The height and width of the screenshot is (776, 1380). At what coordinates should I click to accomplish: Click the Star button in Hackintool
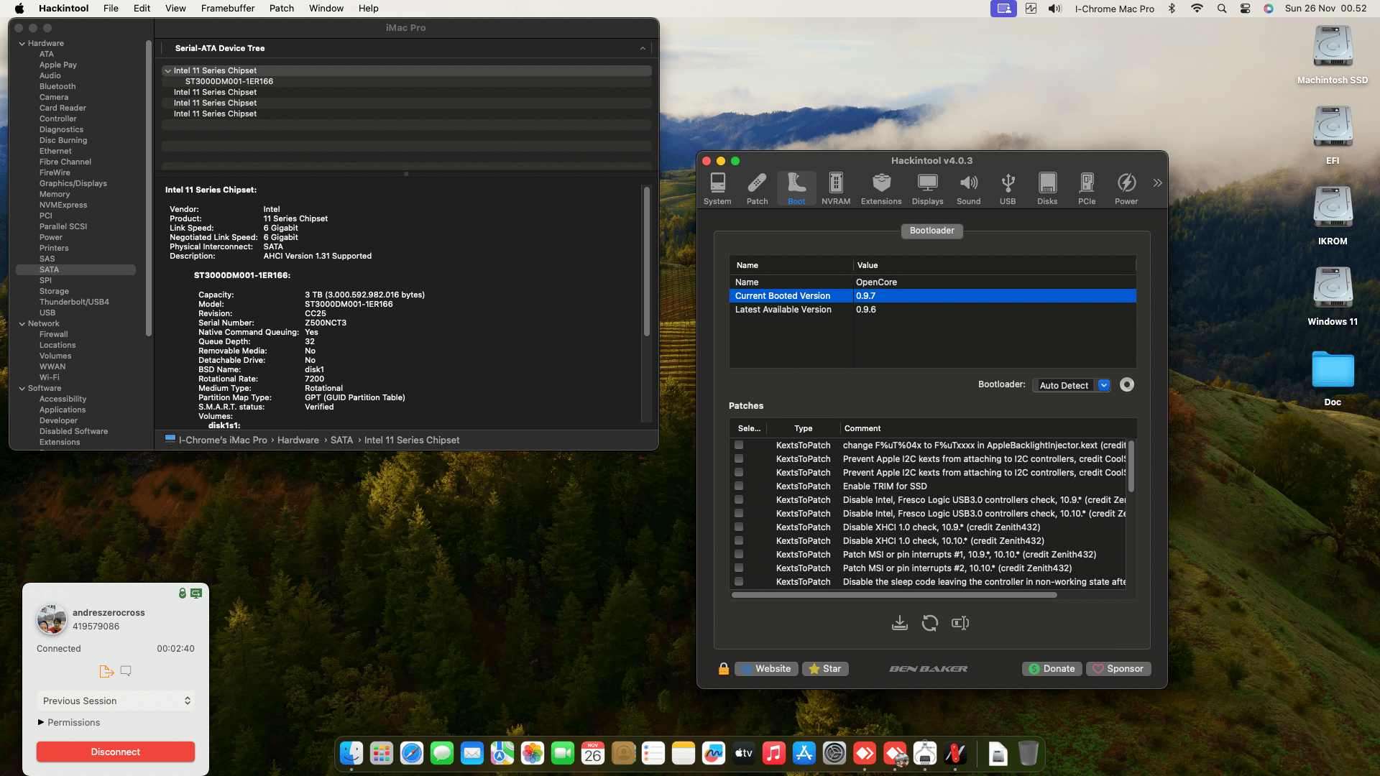point(825,669)
